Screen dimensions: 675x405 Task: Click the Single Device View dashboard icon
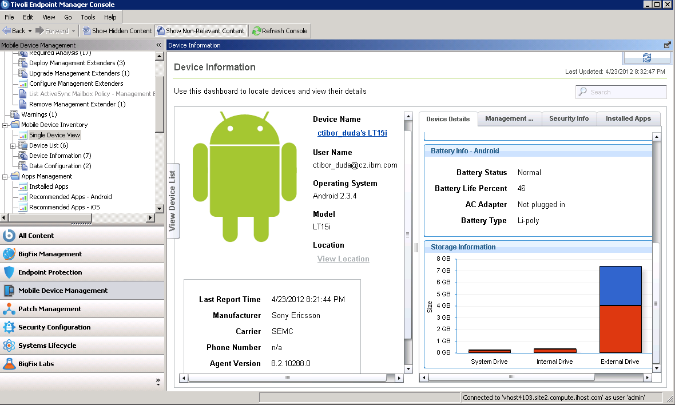23,135
